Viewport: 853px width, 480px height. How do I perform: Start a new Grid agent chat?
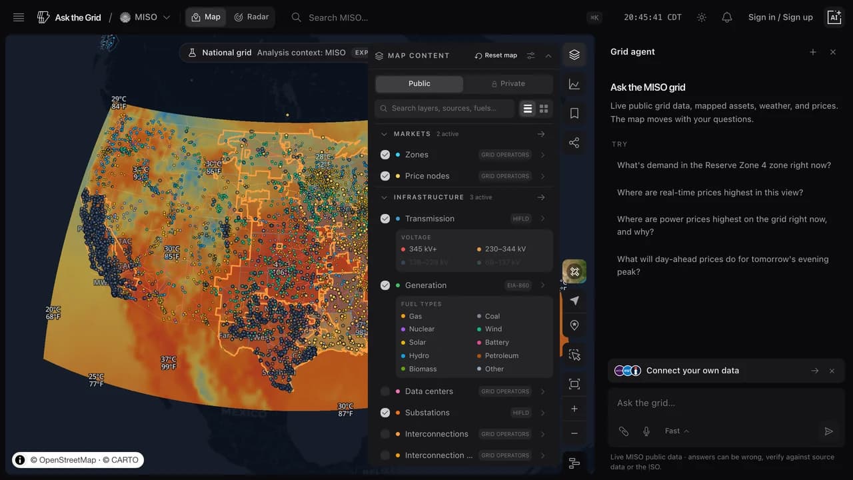click(813, 52)
